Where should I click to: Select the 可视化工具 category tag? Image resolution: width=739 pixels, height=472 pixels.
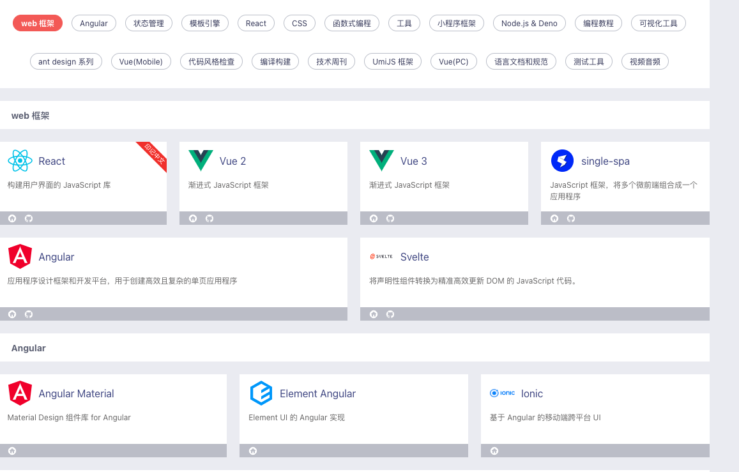659,23
